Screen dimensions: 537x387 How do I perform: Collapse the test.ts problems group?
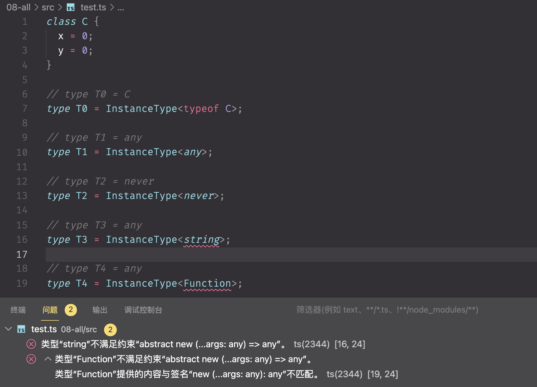click(x=8, y=329)
